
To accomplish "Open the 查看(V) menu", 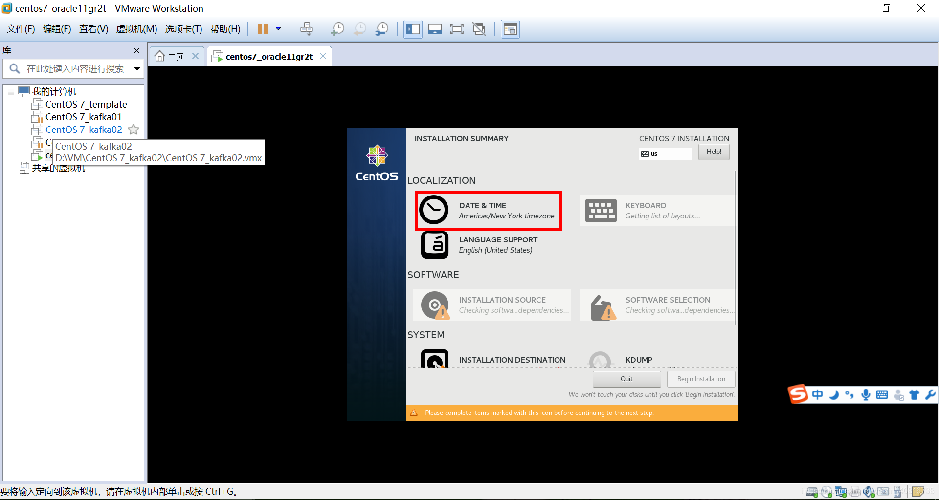I will point(94,29).
